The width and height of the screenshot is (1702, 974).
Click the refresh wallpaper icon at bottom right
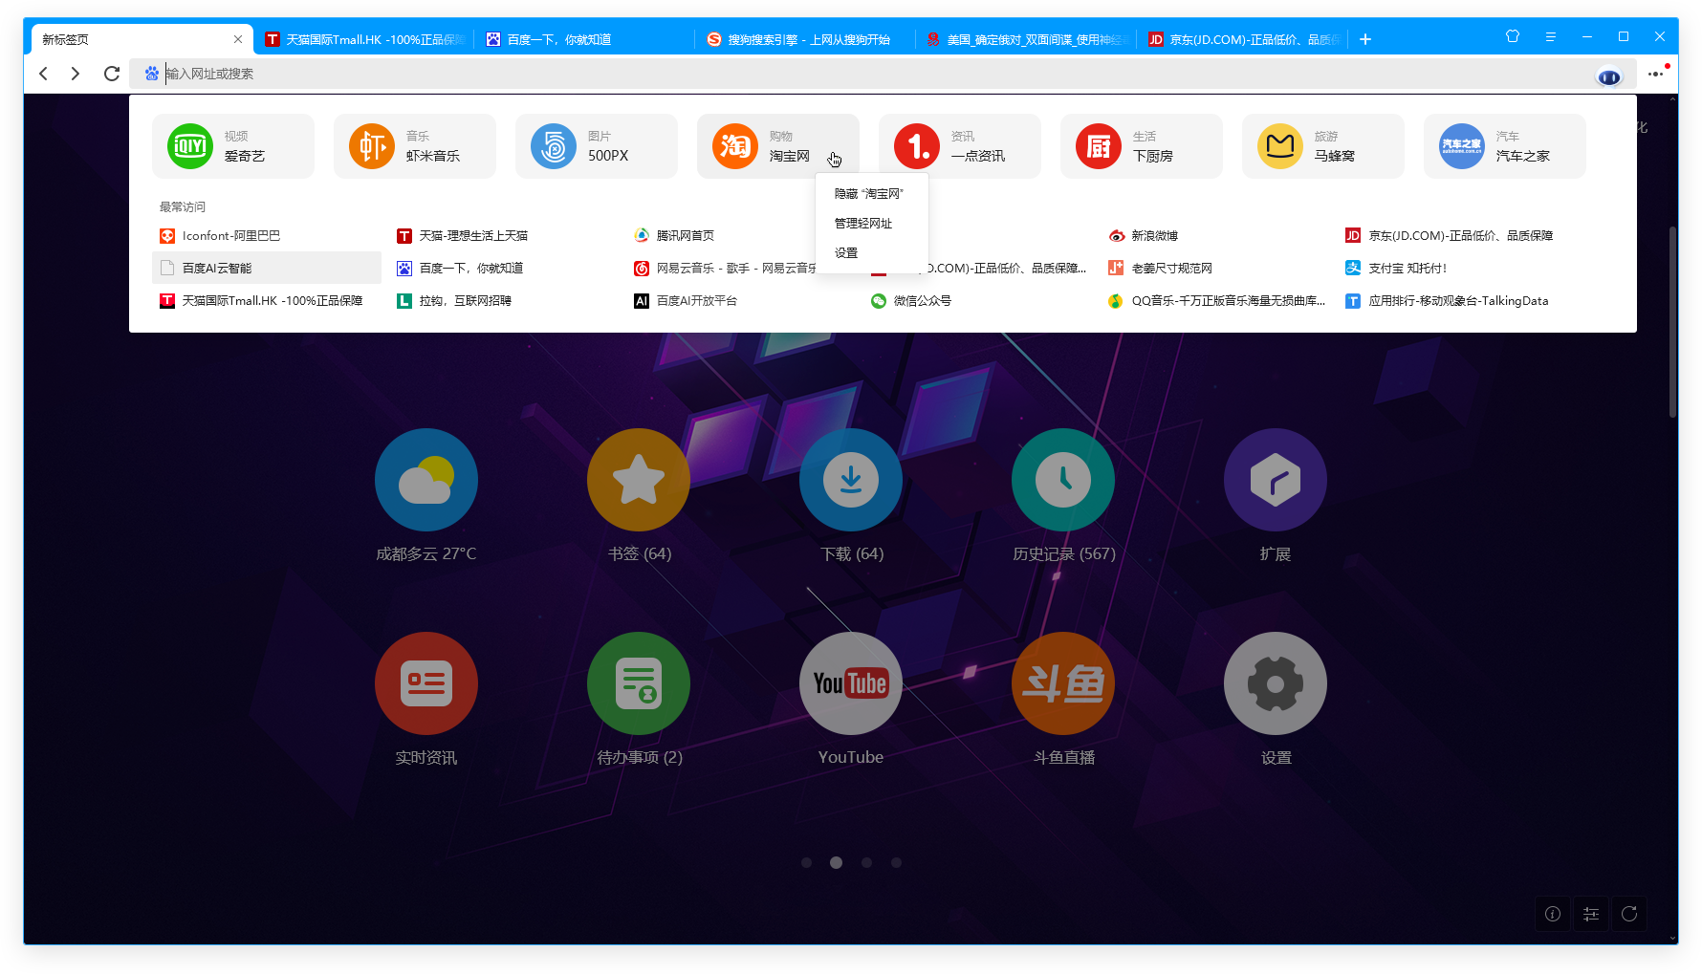1629,914
